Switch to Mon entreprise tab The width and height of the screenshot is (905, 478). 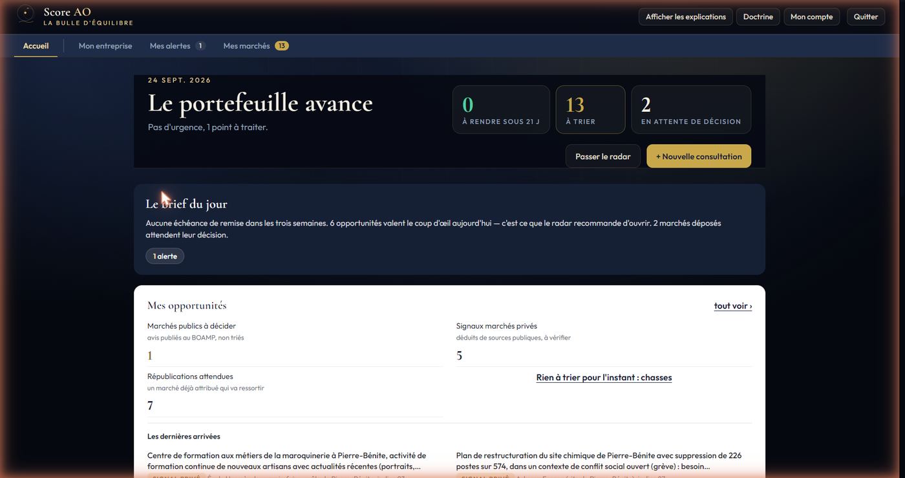point(105,46)
